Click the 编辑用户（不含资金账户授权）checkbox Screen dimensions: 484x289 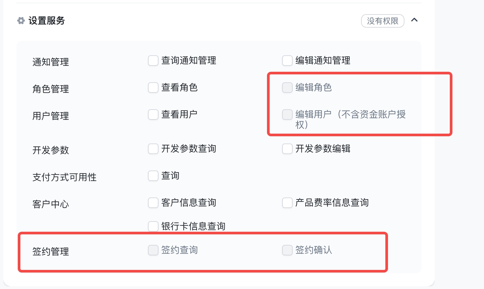coord(287,115)
